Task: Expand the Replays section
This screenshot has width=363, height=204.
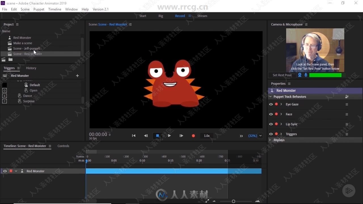Action: (x=270, y=140)
